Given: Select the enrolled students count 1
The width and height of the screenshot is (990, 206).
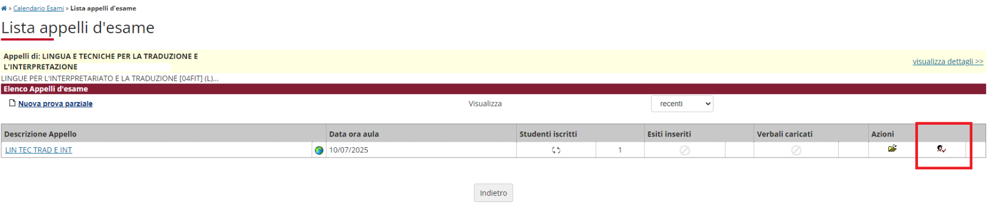Looking at the screenshot, I should (x=620, y=150).
